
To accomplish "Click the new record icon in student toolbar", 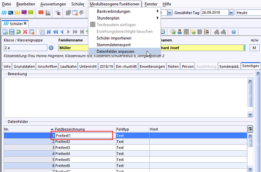I will (x=5, y=32).
